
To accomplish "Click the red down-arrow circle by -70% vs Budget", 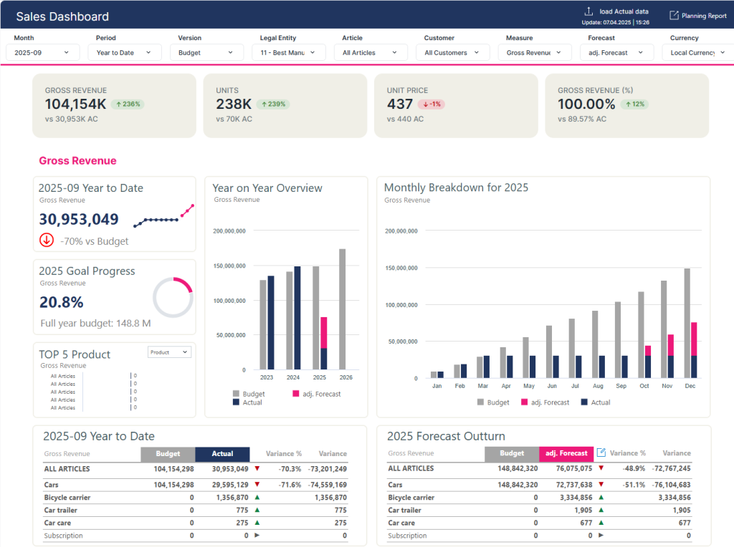I will pos(47,241).
